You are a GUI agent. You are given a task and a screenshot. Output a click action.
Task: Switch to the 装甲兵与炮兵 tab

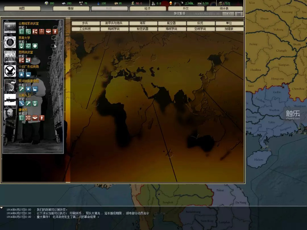114,23
